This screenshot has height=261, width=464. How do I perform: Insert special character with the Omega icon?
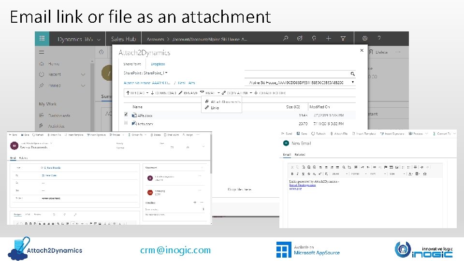[425, 174]
